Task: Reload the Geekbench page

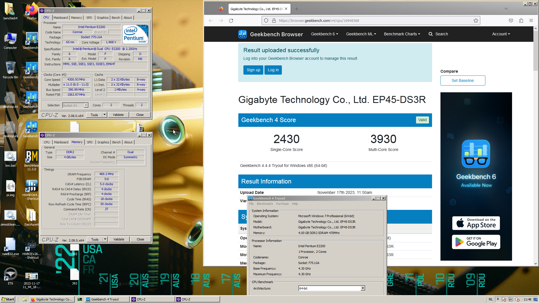Action: click(231, 20)
